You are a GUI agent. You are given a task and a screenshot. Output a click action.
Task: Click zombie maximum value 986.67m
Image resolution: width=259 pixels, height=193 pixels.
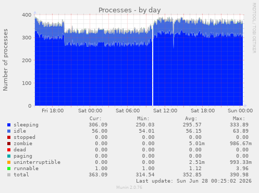tap(241, 144)
